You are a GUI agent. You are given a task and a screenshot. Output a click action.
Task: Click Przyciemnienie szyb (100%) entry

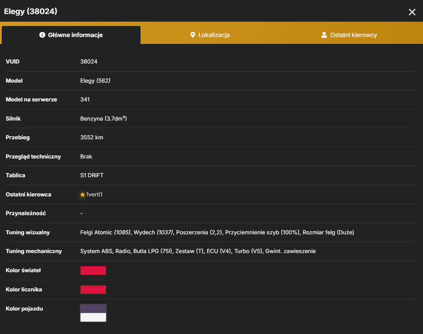click(262, 232)
